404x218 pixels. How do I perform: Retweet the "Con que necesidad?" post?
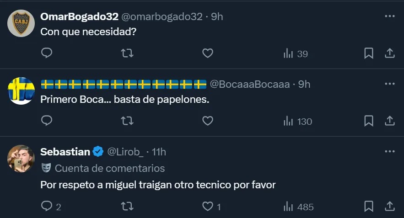(127, 53)
